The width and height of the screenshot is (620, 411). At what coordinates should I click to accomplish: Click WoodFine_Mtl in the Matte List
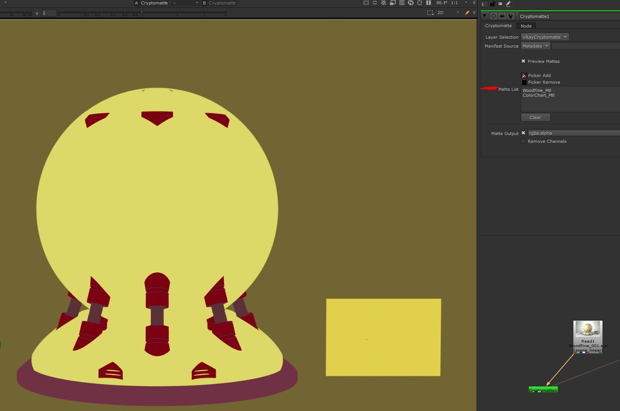[x=537, y=90]
